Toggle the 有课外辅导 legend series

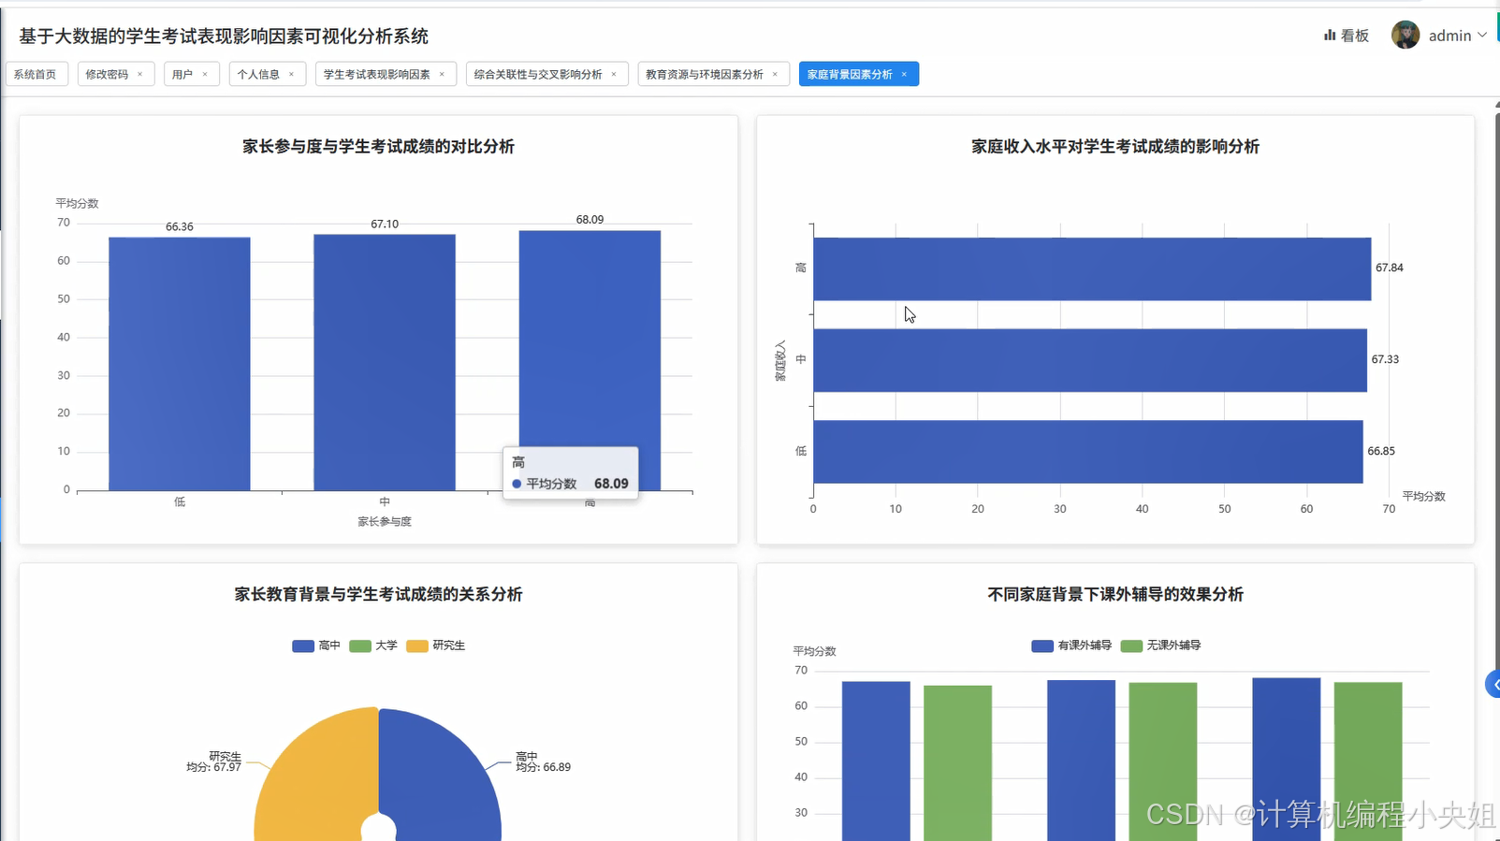pyautogui.click(x=1071, y=645)
